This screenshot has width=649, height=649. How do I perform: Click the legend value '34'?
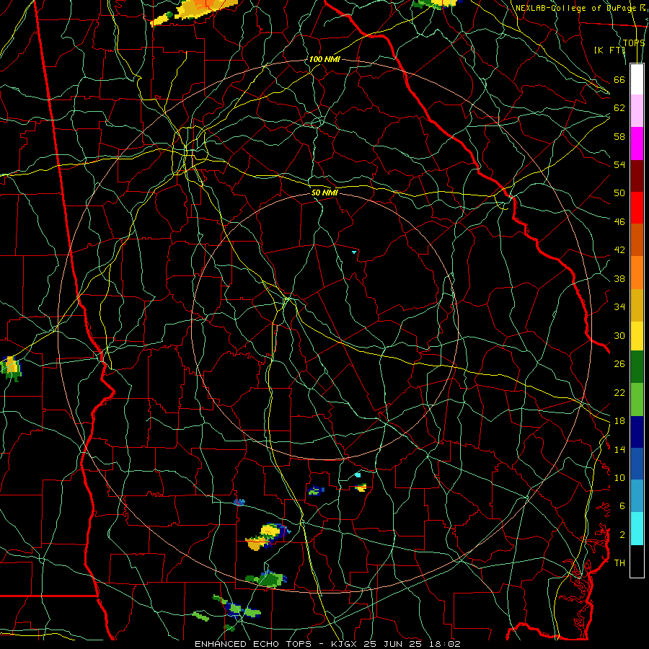[x=619, y=307]
